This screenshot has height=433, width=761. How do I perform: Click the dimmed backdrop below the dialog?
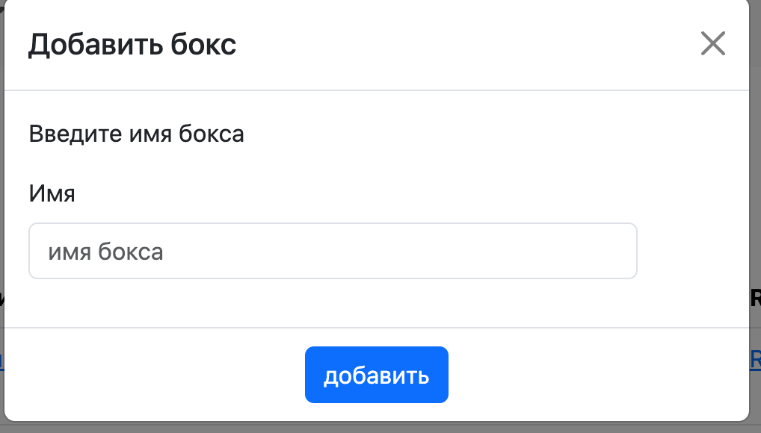(374, 428)
